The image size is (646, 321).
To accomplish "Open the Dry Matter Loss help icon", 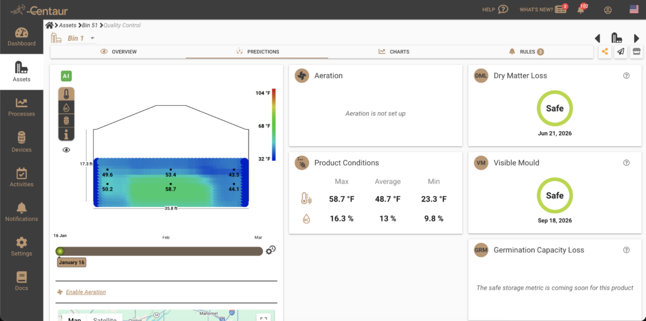I will (x=626, y=76).
